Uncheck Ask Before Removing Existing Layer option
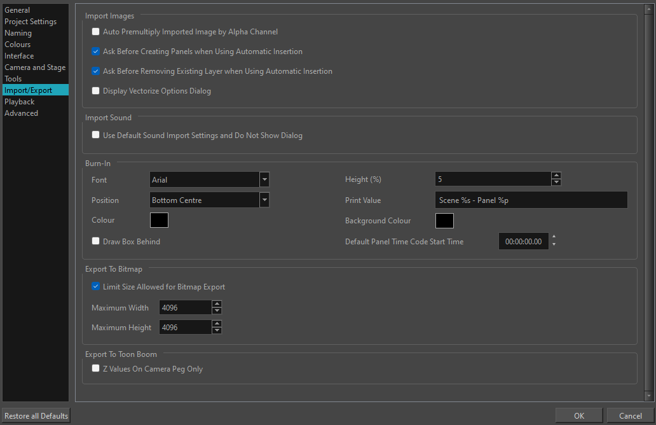This screenshot has width=656, height=425. click(96, 71)
